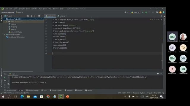Click the editor vertical scrollbar thumb

click(162, 56)
